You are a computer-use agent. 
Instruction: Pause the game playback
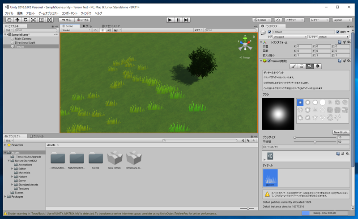178,20
